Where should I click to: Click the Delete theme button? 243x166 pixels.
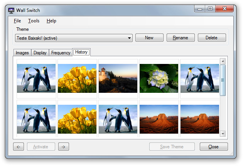(x=212, y=38)
